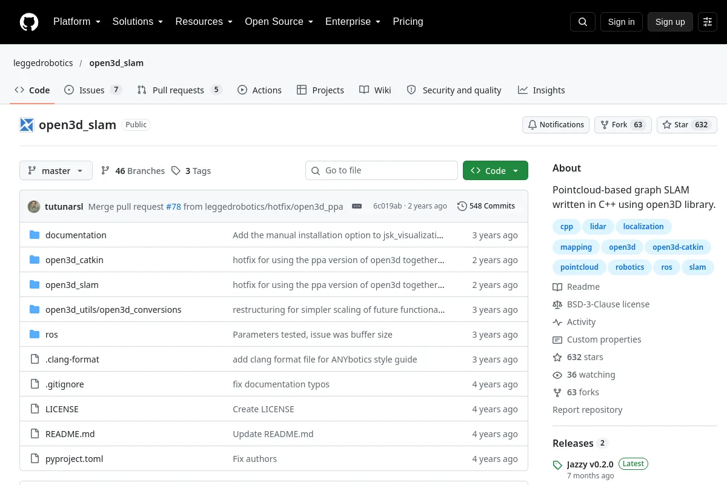The image size is (727, 485).
Task: Click the Notifications bell button
Action: click(x=556, y=125)
